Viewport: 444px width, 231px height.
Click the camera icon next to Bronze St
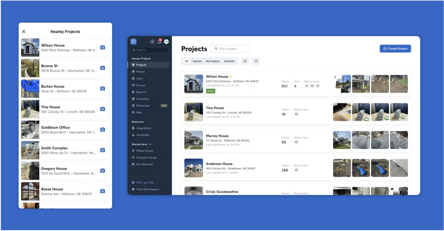[x=102, y=68]
